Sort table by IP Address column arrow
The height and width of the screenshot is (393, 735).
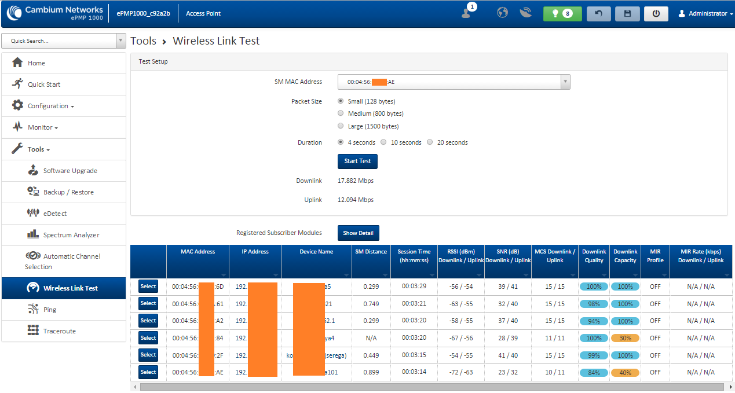[276, 275]
